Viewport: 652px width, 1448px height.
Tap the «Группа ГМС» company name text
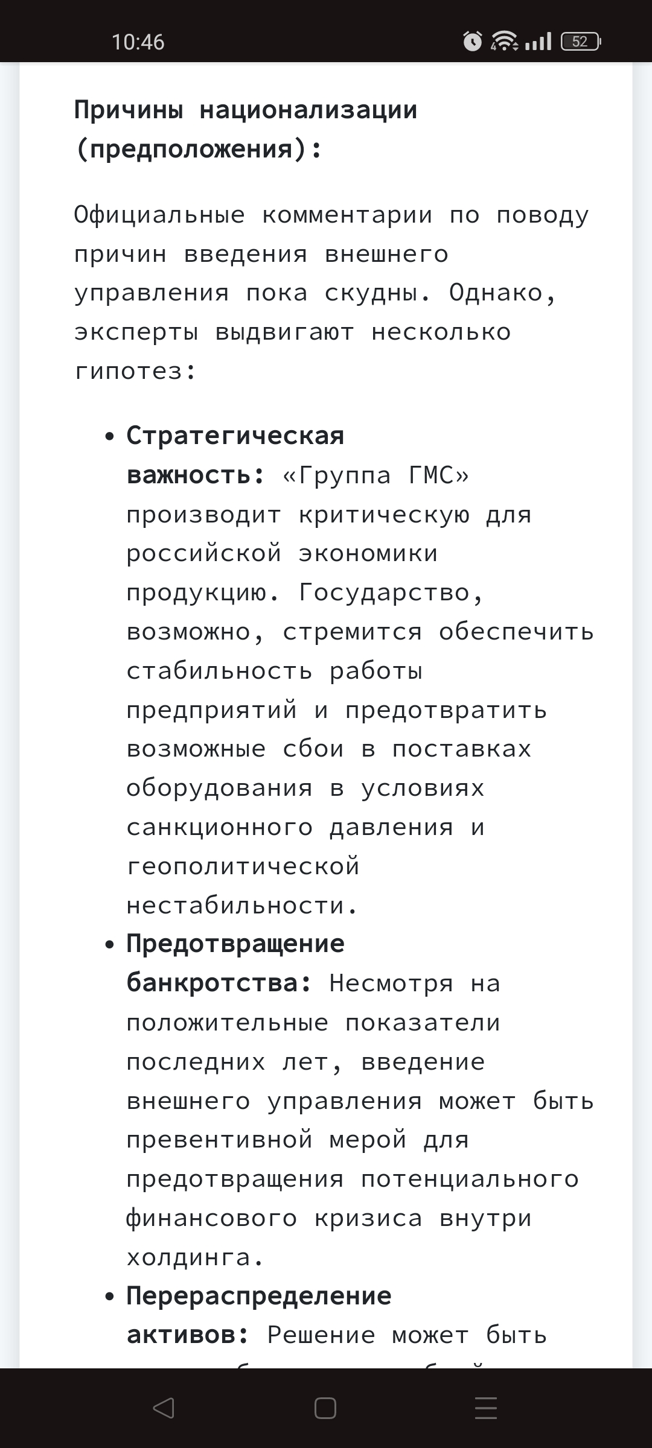pos(376,475)
